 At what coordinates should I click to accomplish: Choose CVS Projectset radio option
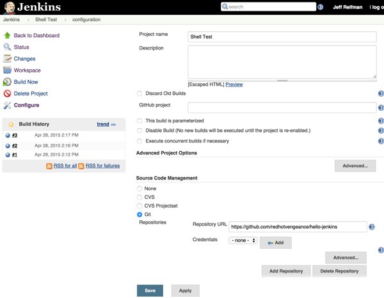coord(140,206)
